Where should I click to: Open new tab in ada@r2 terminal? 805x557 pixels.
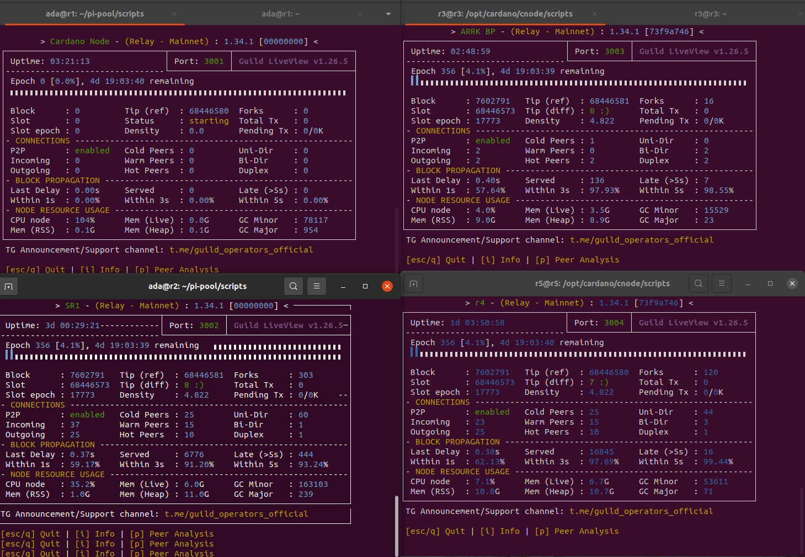click(x=8, y=286)
